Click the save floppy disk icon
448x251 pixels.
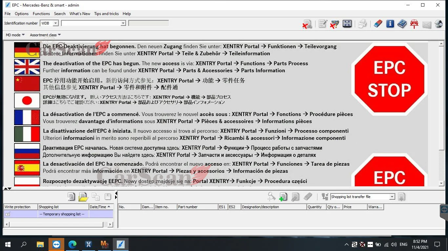point(108,196)
